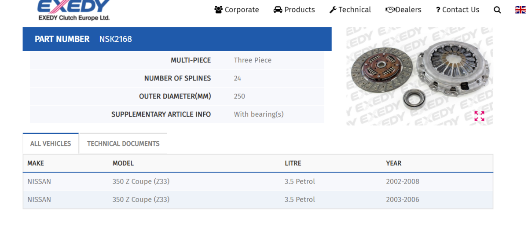
Task: Click the Contact Us question mark icon
Action: pos(438,10)
